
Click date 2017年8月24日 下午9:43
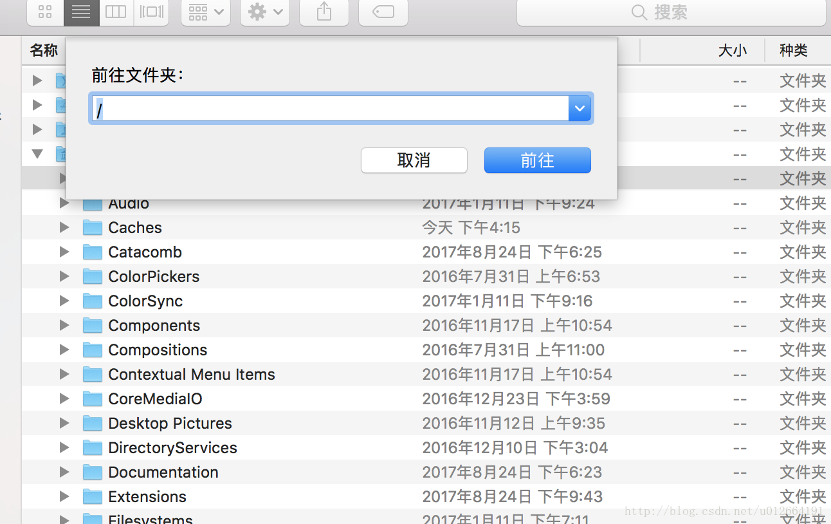click(513, 496)
